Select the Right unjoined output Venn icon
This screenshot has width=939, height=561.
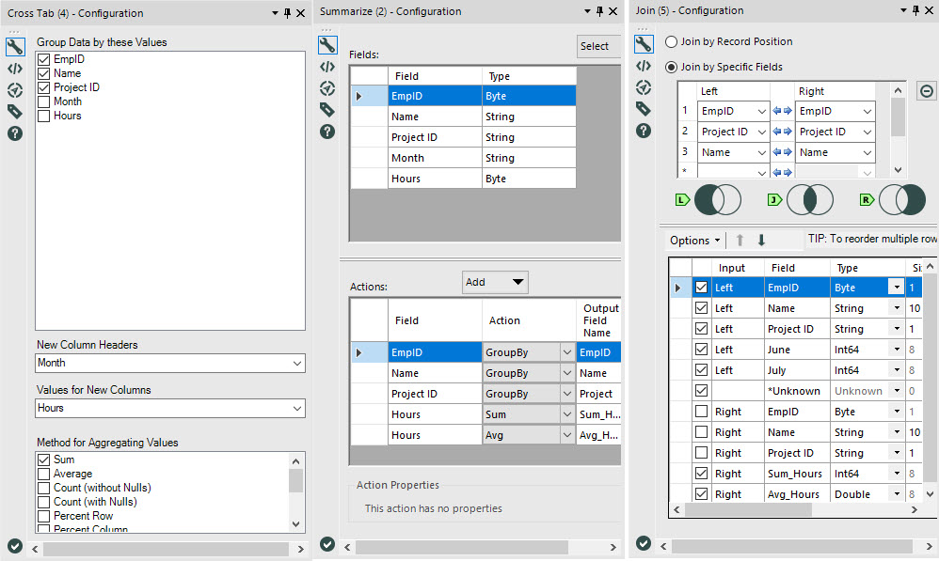pyautogui.click(x=902, y=199)
